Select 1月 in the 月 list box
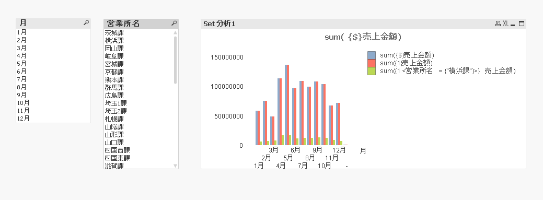Image resolution: width=543 pixels, height=200 pixels. (53, 32)
